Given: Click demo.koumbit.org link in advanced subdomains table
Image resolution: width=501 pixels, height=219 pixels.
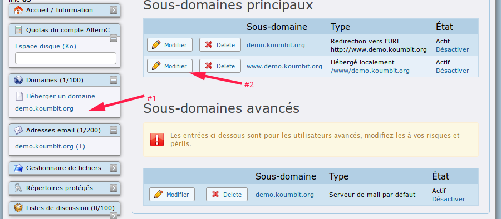Looking at the screenshot, I should [284, 195].
